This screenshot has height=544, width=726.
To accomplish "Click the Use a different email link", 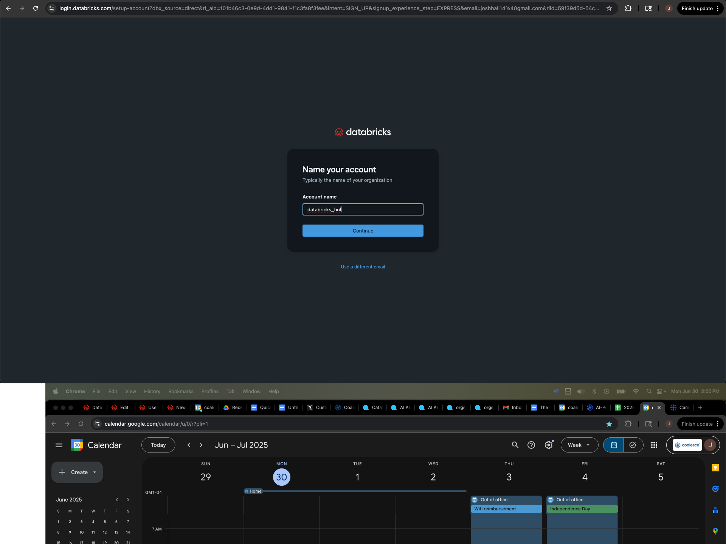I will [363, 267].
